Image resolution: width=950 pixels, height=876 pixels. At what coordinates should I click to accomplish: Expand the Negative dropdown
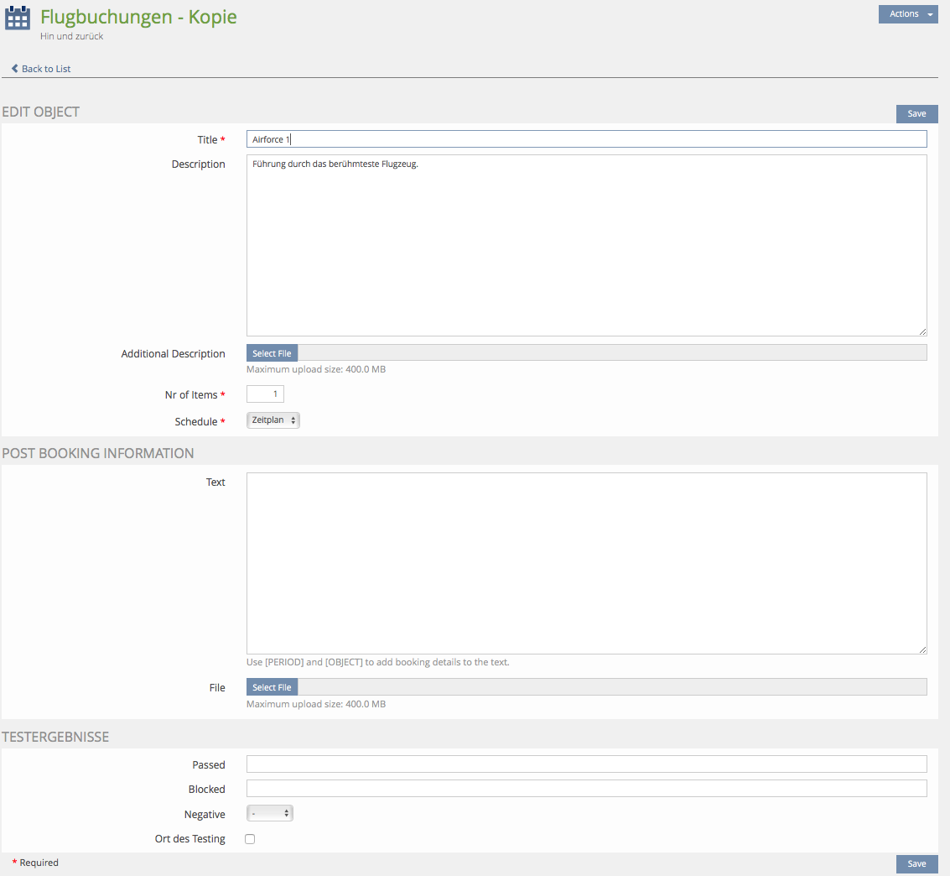pyautogui.click(x=269, y=814)
